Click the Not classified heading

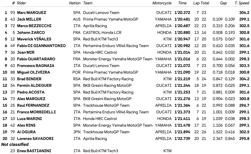pos(15,144)
